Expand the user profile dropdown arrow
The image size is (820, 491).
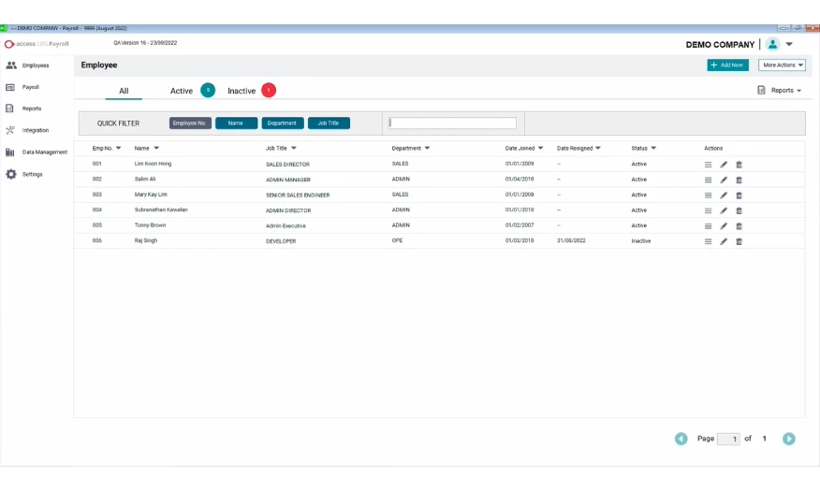tap(789, 44)
